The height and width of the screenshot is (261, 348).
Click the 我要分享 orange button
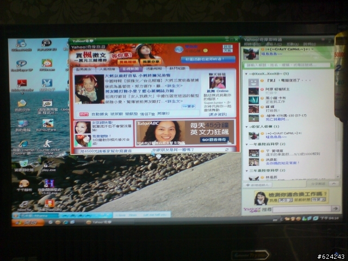tap(150, 61)
